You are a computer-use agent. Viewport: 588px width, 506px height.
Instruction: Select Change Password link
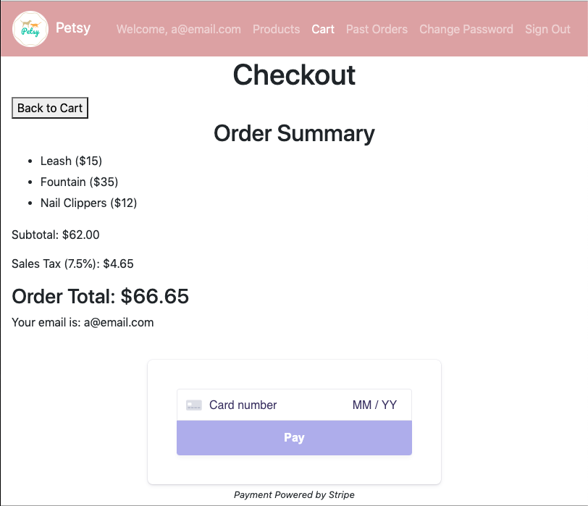point(466,29)
